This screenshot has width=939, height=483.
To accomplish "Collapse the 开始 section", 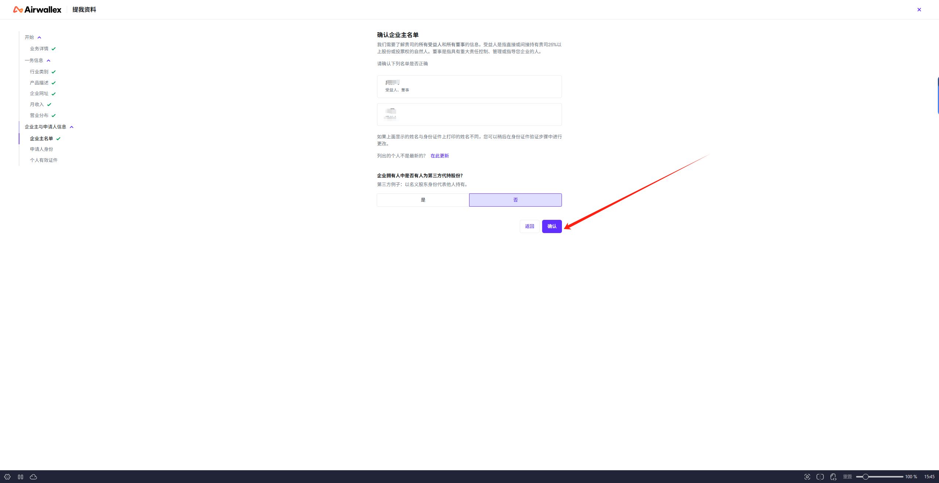I will pos(39,37).
